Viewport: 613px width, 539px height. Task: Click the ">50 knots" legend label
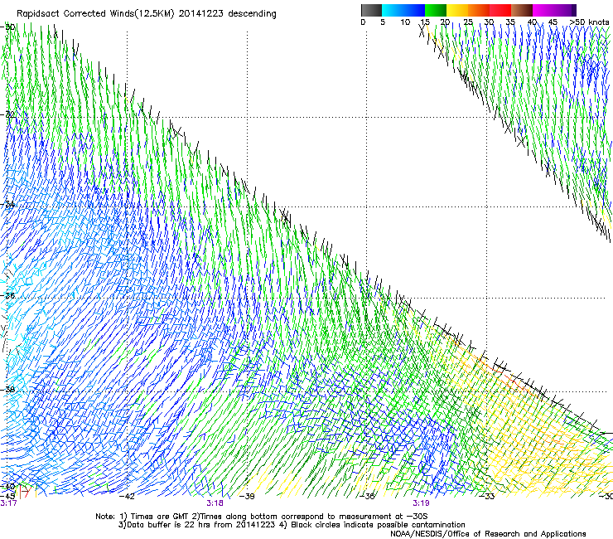click(x=589, y=22)
